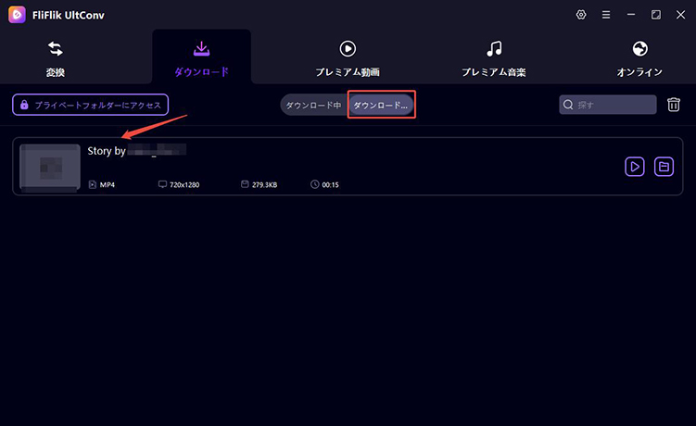Viewport: 696px width, 426px height.
Task: Open the プレミアム動画 tab
Action: [348, 57]
